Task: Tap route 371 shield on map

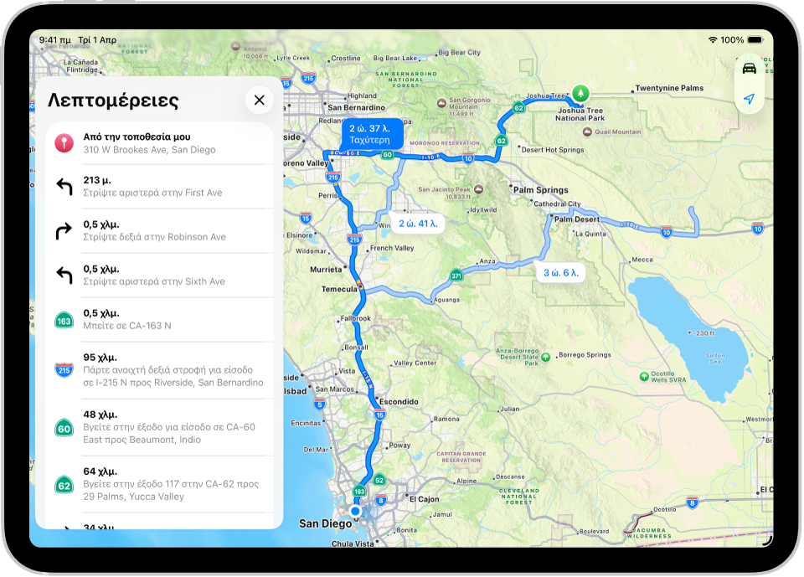Action: tap(456, 276)
